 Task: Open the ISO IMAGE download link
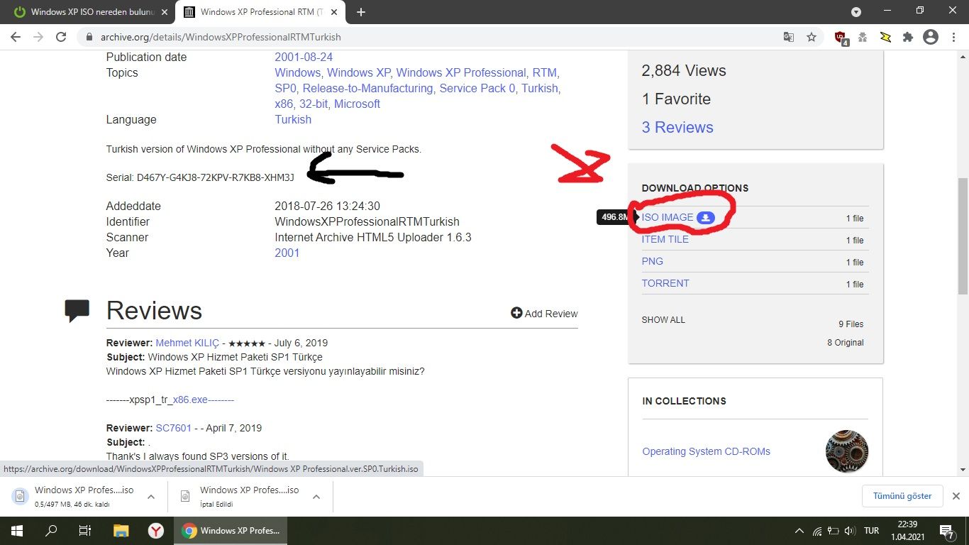[x=668, y=218]
